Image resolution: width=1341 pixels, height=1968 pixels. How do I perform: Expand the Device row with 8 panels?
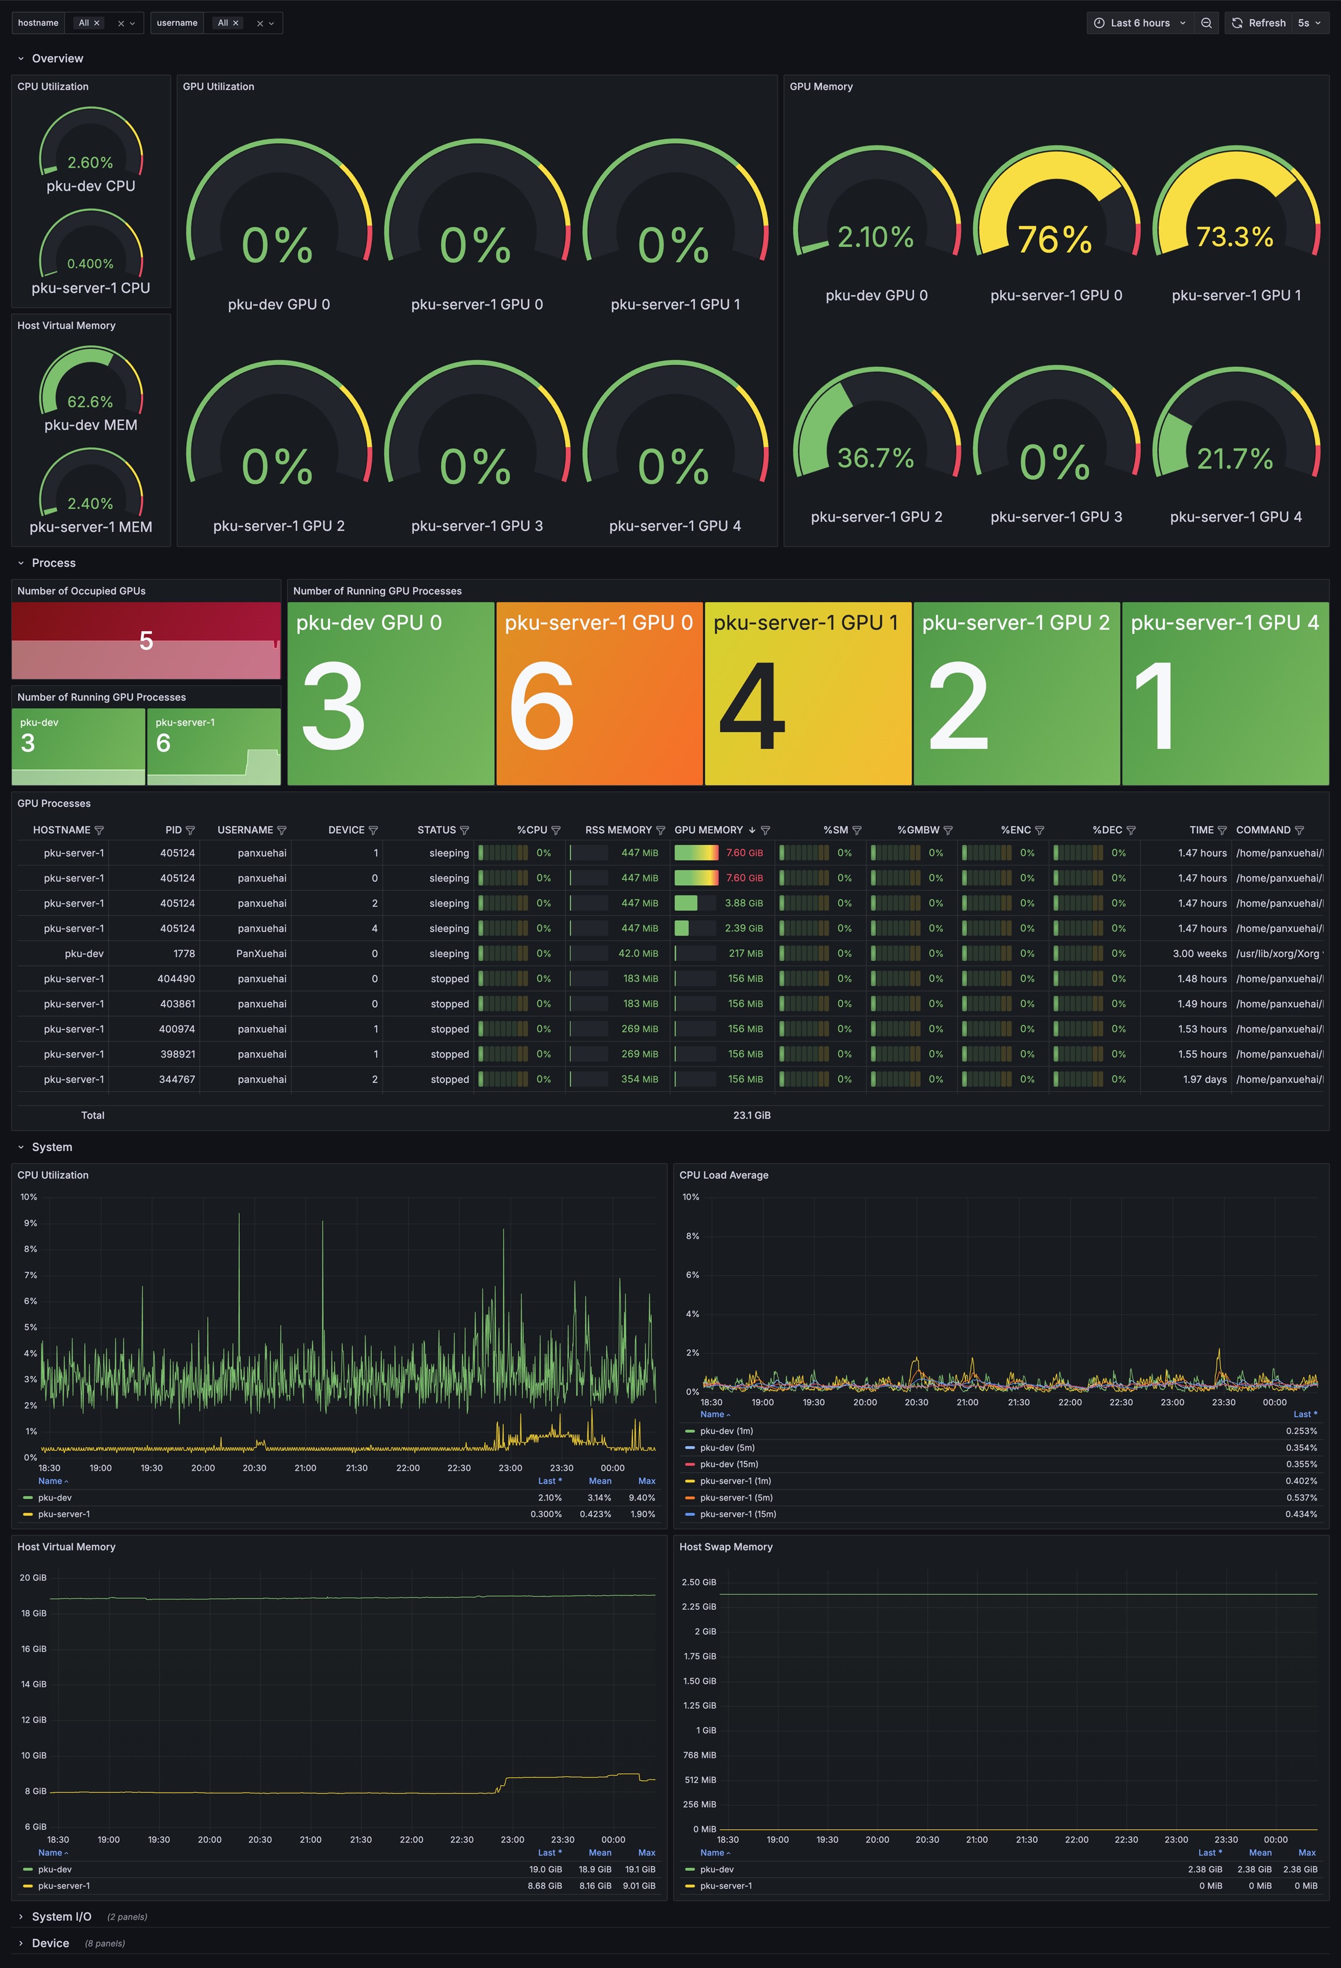pos(50,1942)
